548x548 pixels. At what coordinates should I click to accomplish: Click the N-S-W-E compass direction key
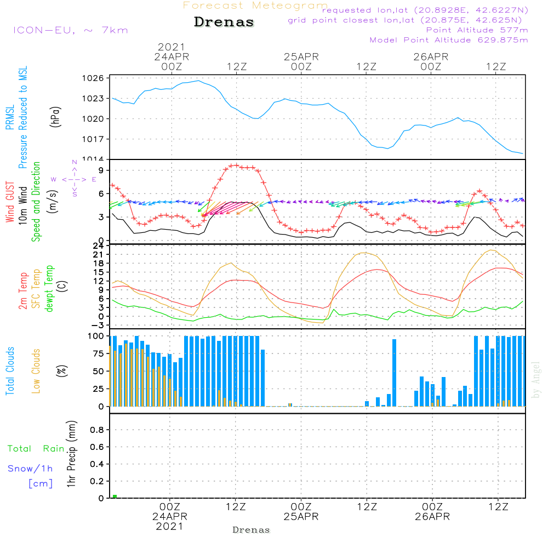pyautogui.click(x=74, y=179)
